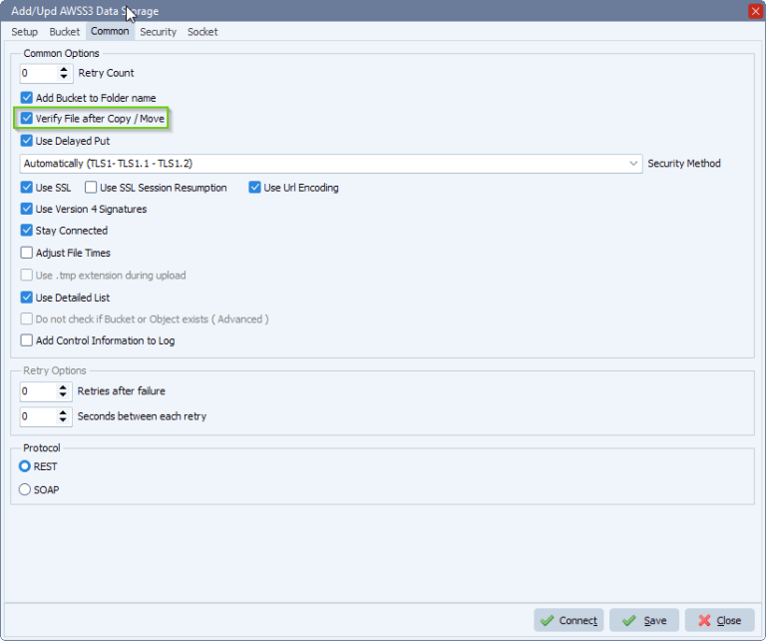Disable the Use SSL checkbox
Viewport: 766px width, 641px height.
[x=27, y=188]
